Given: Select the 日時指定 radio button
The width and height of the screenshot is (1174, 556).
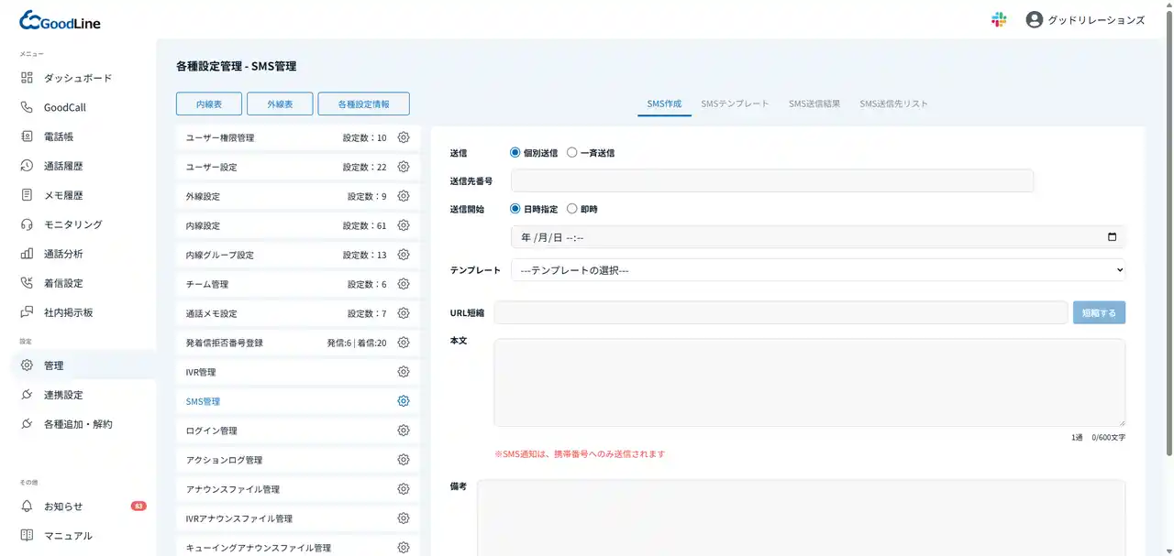Looking at the screenshot, I should coord(515,209).
